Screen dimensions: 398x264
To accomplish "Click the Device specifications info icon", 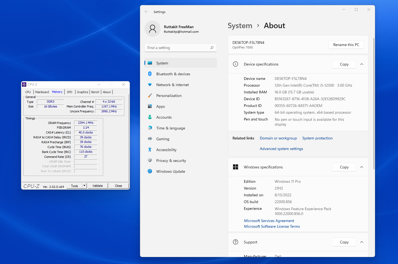I will coord(235,64).
